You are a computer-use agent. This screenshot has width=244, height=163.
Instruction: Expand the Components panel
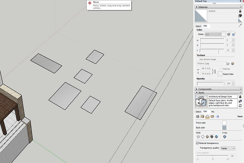(197, 89)
